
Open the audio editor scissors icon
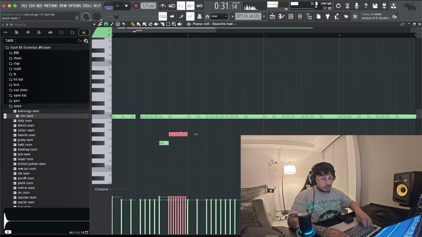click(347, 6)
